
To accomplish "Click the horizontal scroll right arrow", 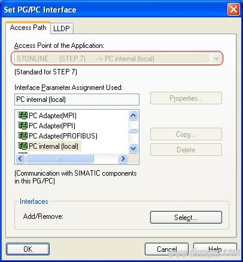I will pyautogui.click(x=123, y=159).
